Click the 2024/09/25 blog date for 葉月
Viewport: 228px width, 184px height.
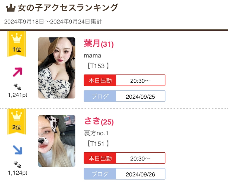click(x=140, y=96)
